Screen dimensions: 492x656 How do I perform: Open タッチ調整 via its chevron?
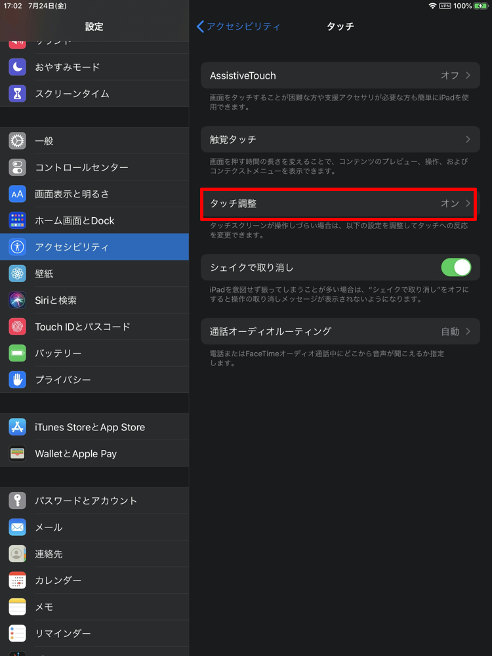[x=468, y=204]
